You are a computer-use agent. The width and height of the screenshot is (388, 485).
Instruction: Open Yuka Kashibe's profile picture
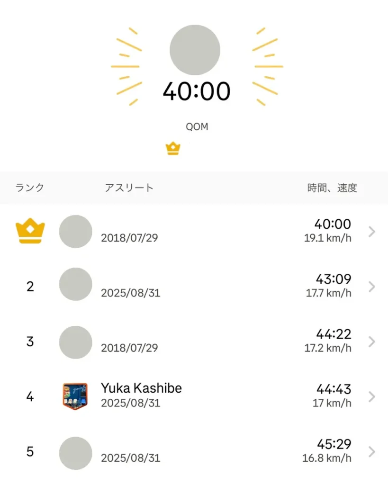[x=75, y=396]
